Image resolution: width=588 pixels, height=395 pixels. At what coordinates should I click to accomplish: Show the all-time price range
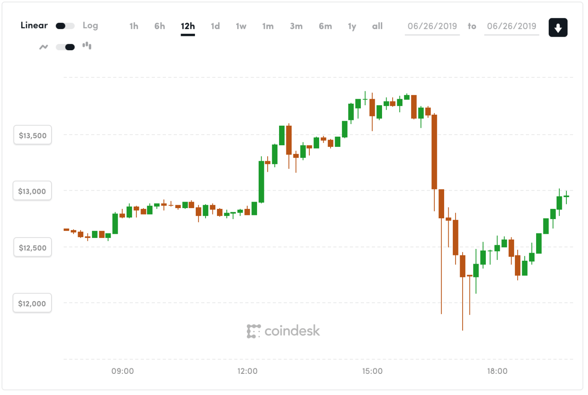click(377, 27)
